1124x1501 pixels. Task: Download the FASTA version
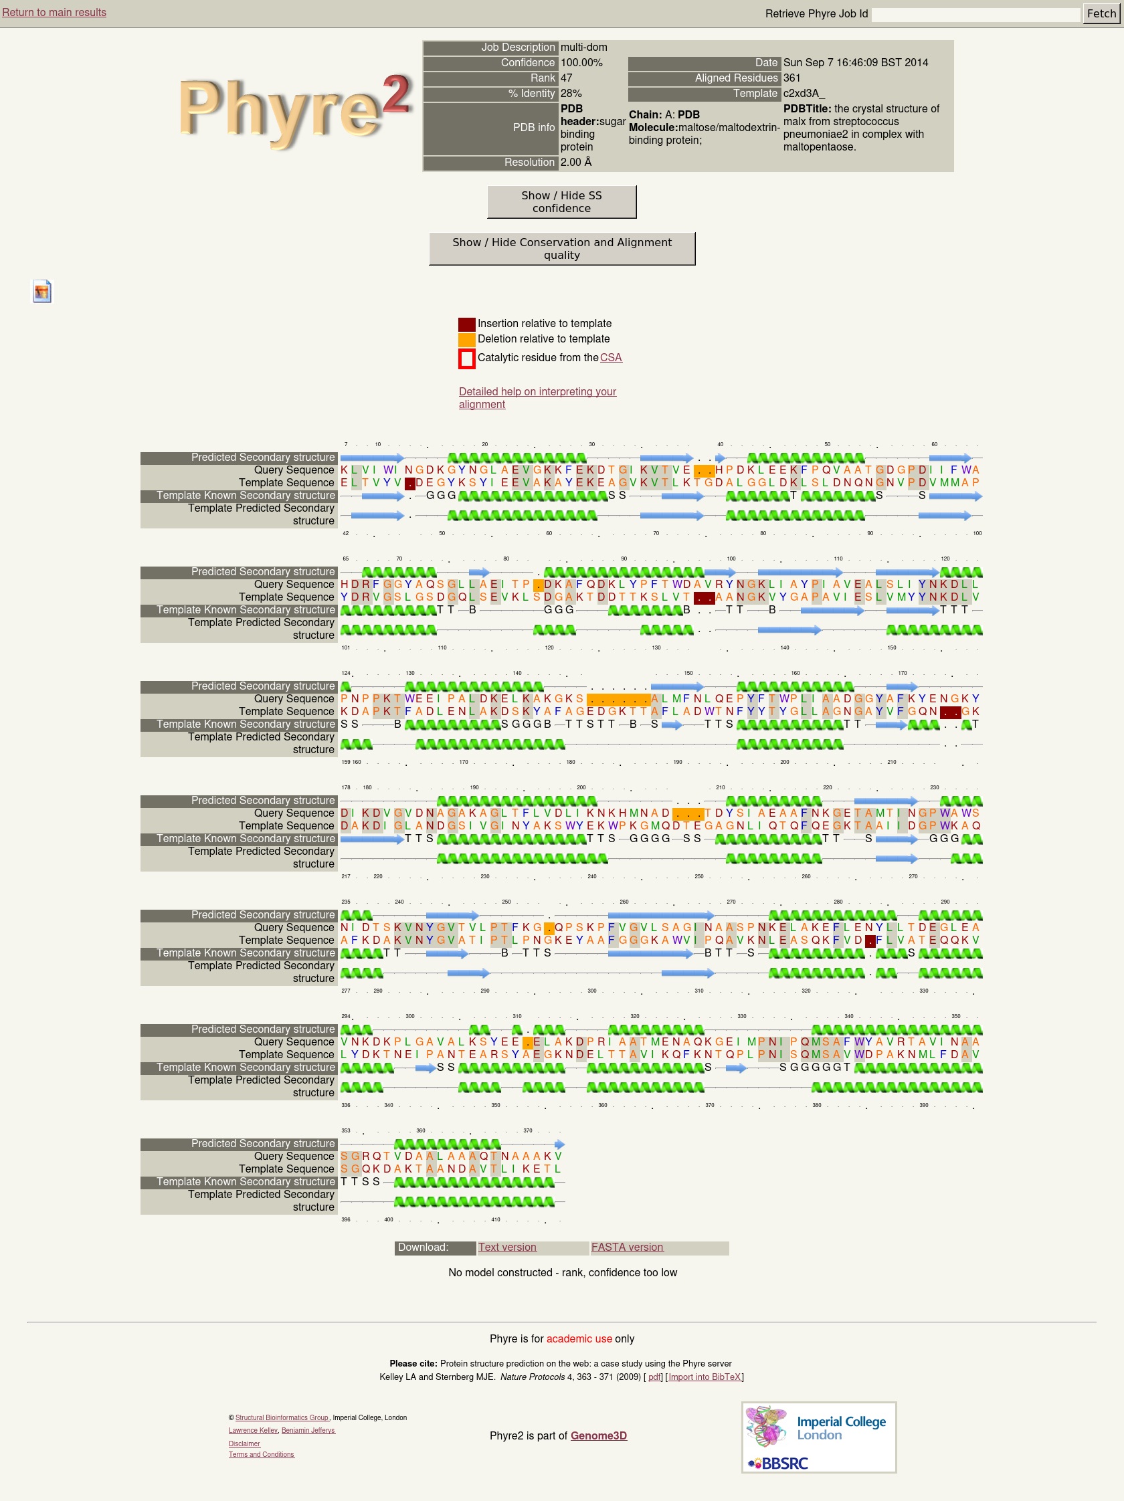[626, 1247]
